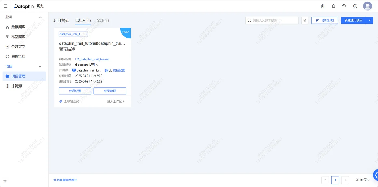This screenshot has width=378, height=187.
Task: Click the 属性管理 sidebar icon
Action: pyautogui.click(x=8, y=56)
